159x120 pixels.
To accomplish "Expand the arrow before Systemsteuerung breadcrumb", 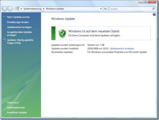I will tap(21, 9).
